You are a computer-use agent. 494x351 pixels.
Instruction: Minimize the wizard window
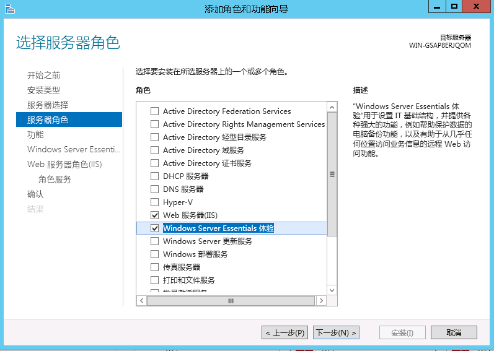437,7
